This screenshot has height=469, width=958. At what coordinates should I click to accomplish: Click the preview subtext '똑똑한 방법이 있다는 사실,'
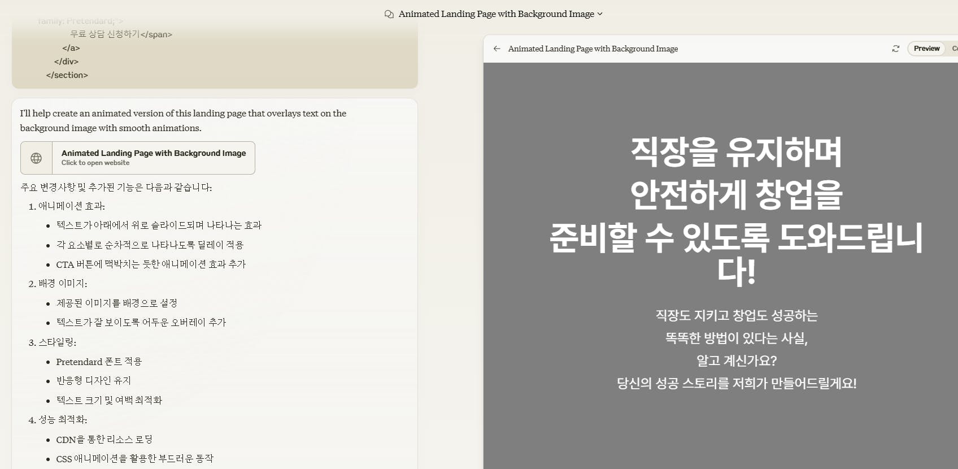[737, 338]
